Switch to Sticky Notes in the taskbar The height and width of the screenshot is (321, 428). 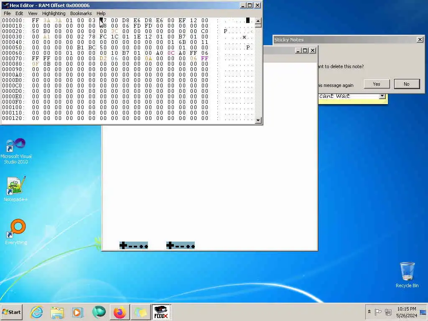click(140, 312)
